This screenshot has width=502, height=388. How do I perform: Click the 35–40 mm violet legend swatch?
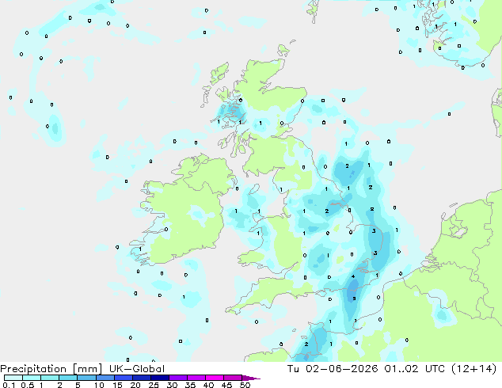196,378
